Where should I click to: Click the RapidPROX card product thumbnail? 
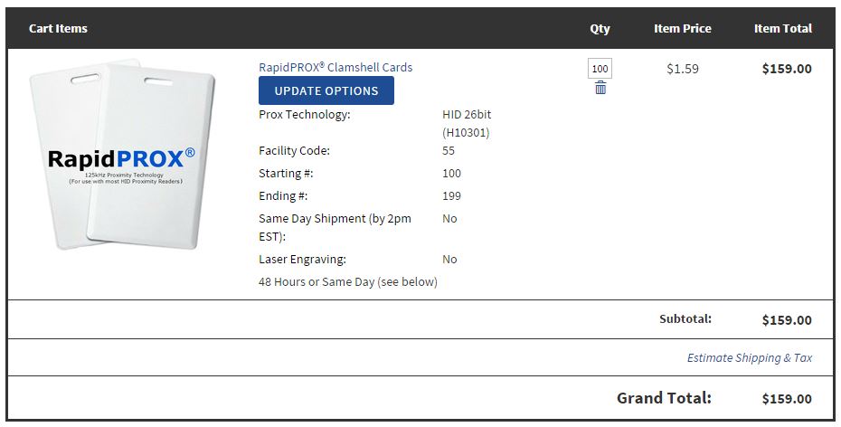[x=121, y=154]
